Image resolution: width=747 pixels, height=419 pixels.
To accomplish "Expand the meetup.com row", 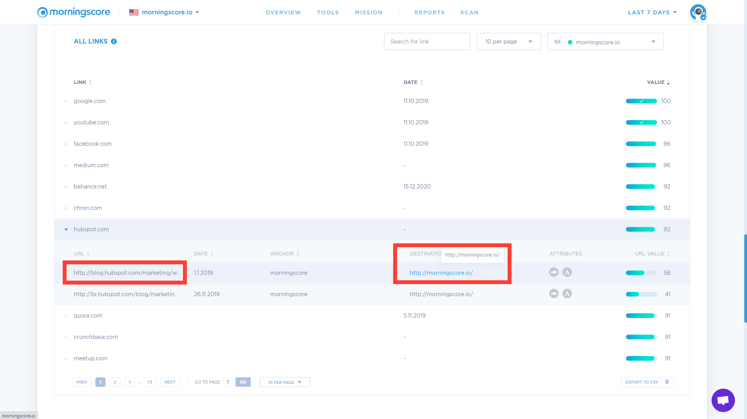I will (x=66, y=359).
